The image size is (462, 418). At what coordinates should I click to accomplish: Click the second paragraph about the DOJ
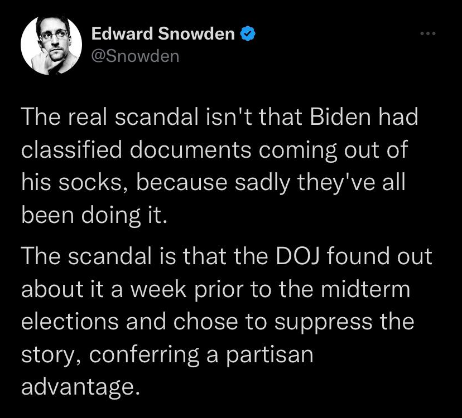[227, 322]
